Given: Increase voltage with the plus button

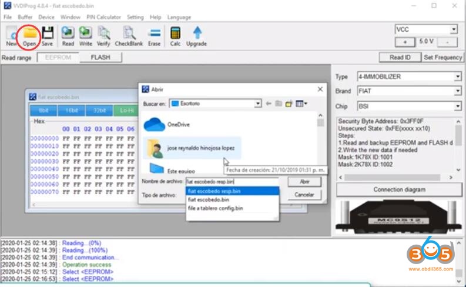Looking at the screenshot, I should click(x=405, y=42).
